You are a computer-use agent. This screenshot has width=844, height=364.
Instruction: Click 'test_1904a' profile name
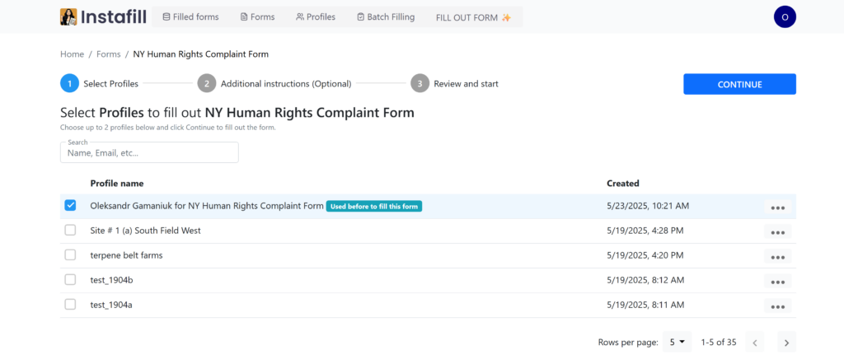tap(111, 305)
